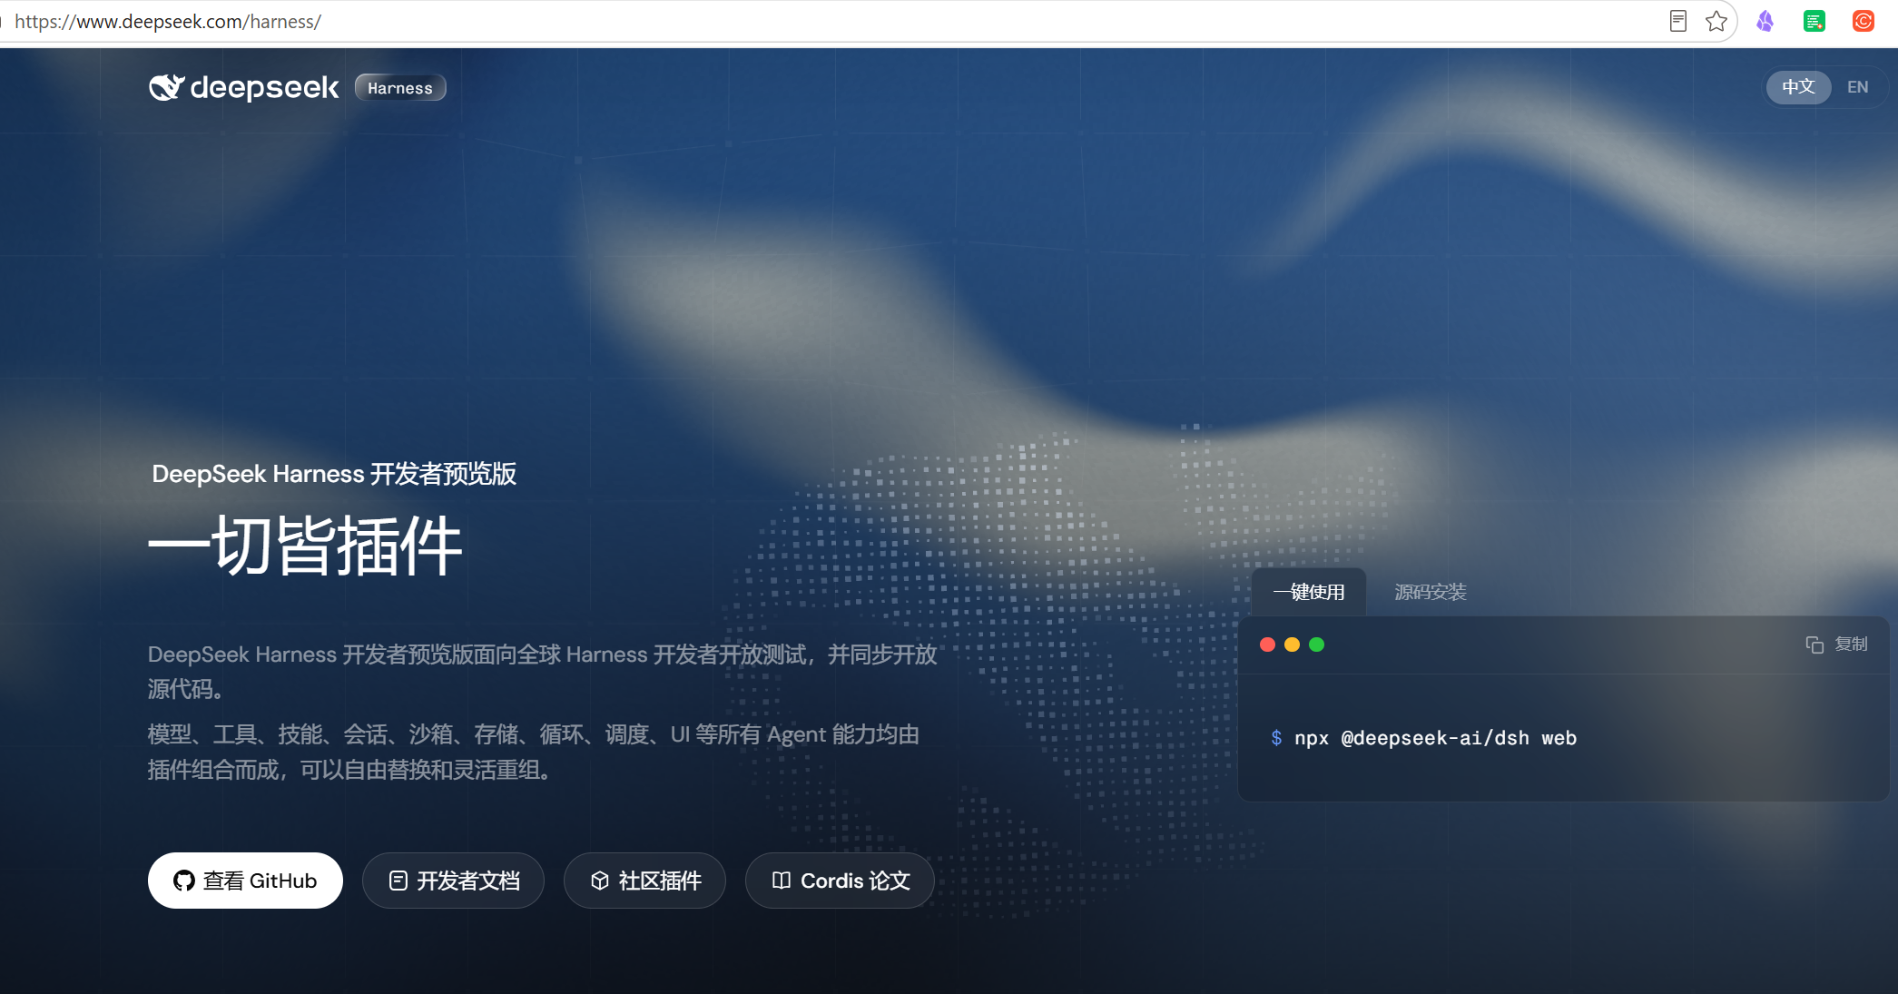Image resolution: width=1898 pixels, height=994 pixels.
Task: Select the 一键使用 tab
Action: [1309, 592]
